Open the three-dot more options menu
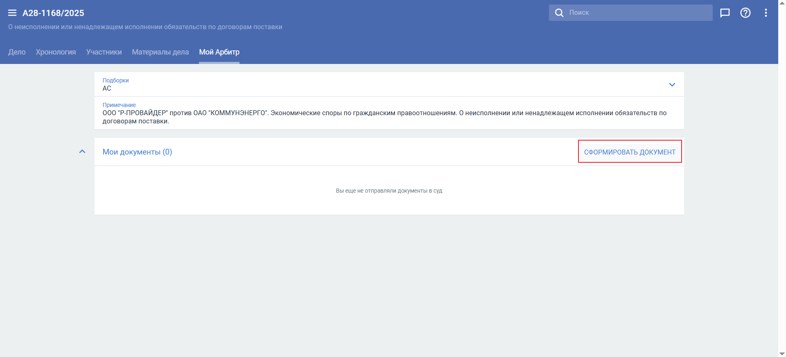 (766, 13)
